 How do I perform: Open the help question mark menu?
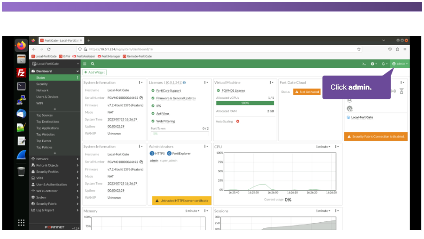tap(373, 64)
